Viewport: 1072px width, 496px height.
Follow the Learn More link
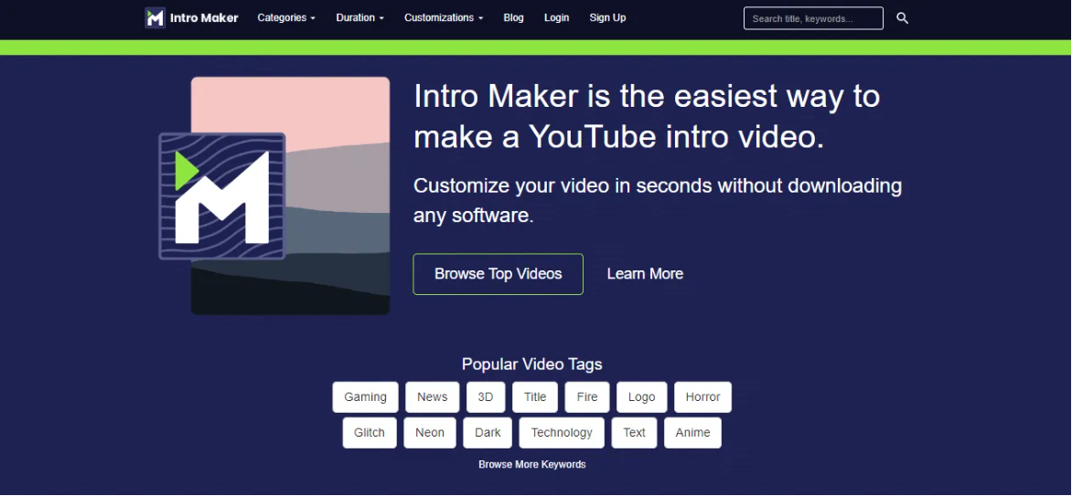coord(646,274)
